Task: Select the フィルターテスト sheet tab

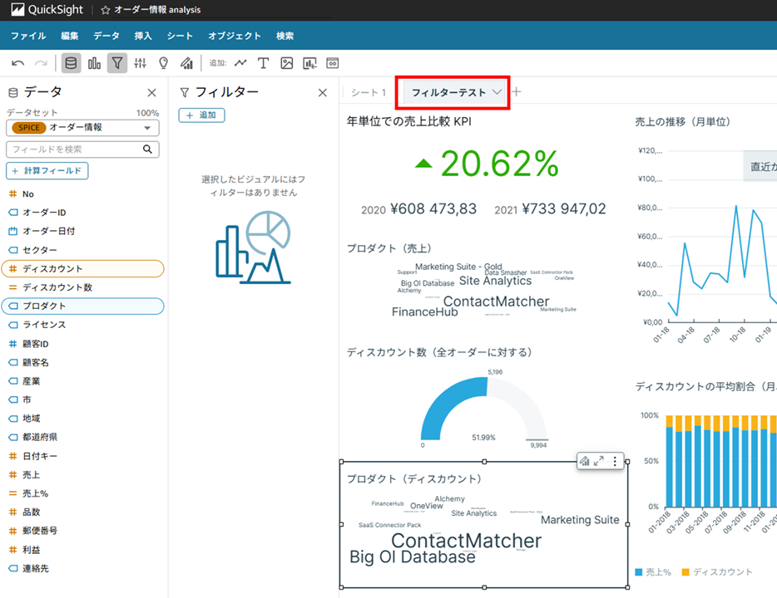Action: point(448,92)
